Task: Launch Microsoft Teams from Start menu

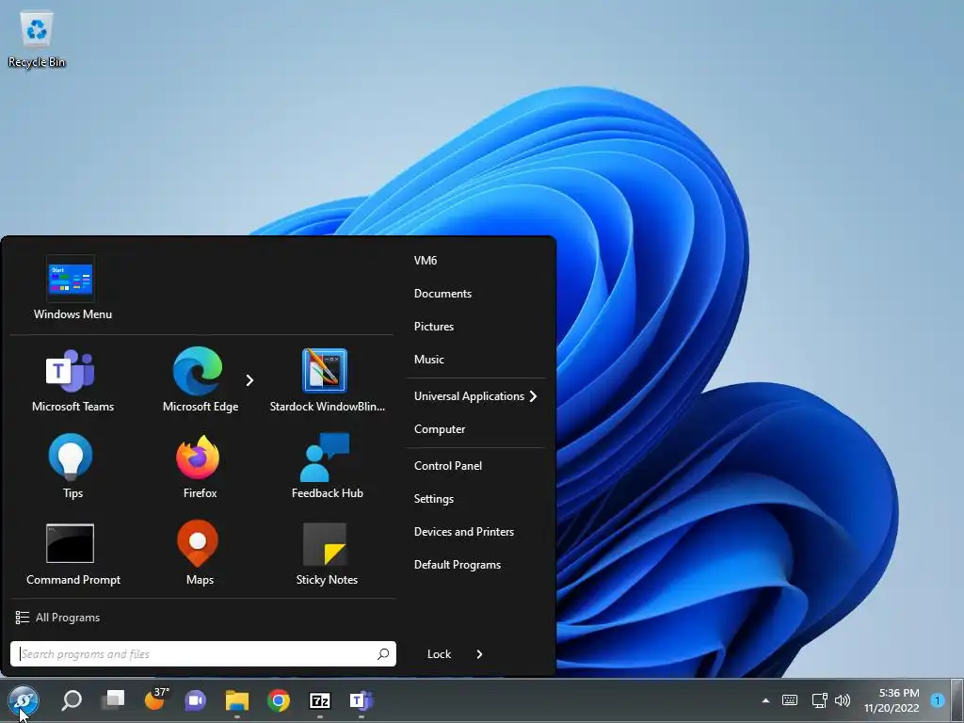Action: click(72, 380)
